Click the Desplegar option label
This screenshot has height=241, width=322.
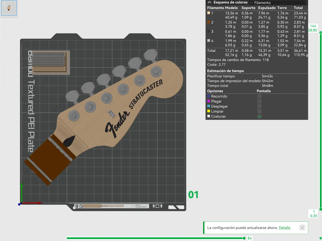tap(219, 106)
